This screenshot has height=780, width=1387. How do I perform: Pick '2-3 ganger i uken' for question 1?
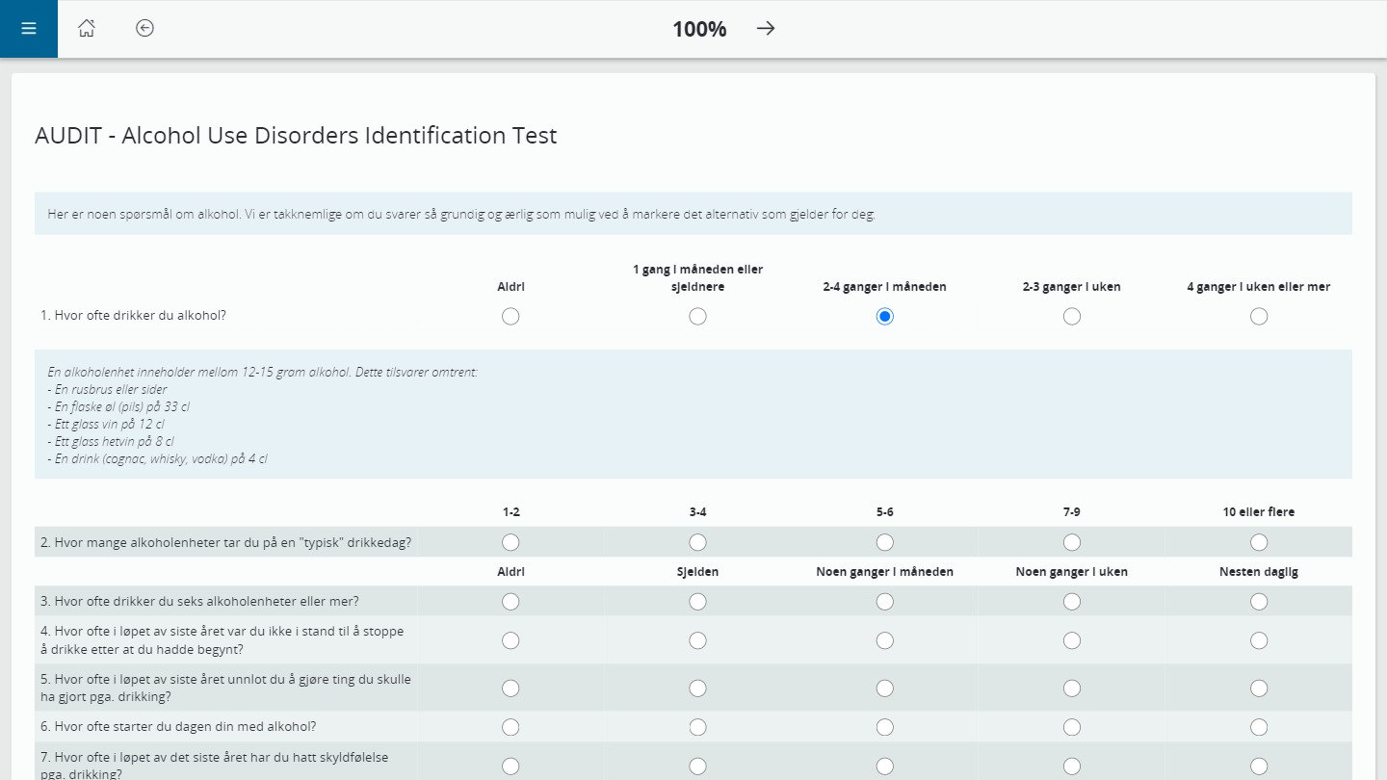(x=1071, y=317)
